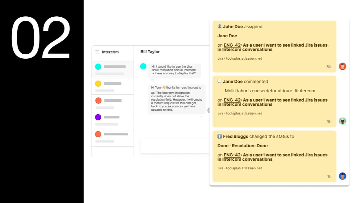Select the conversation with the cyan avatar in the list
Screen dimensions: 357x203
coord(113,69)
